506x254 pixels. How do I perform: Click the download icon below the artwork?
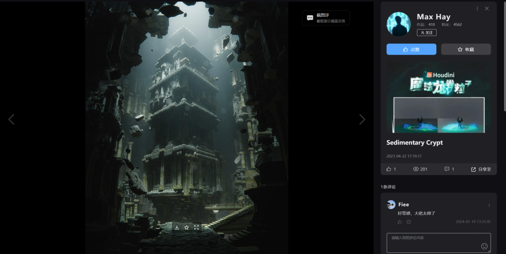tap(177, 227)
